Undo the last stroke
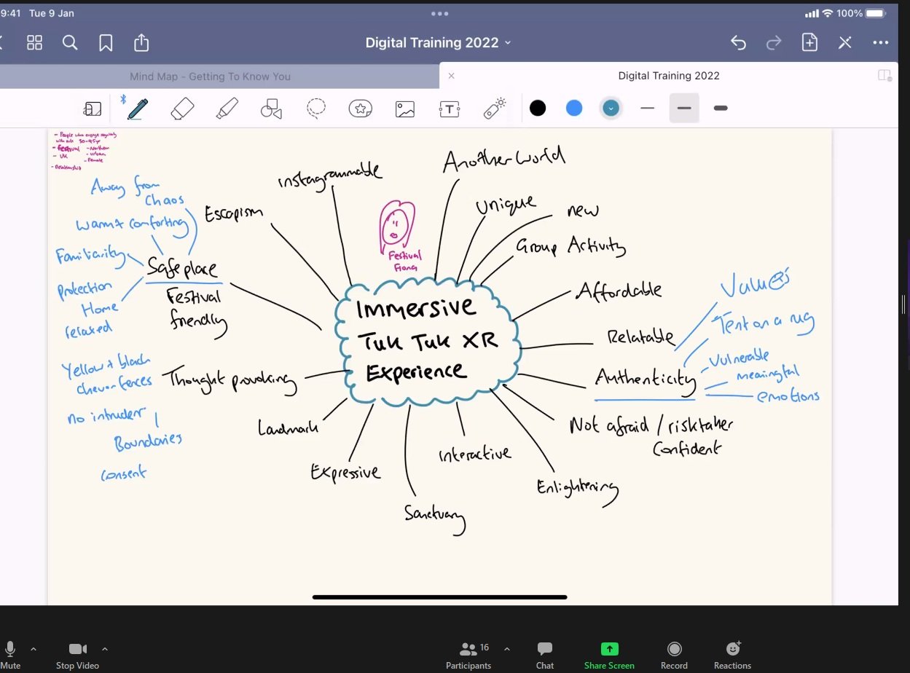Image resolution: width=910 pixels, height=673 pixels. coord(738,43)
